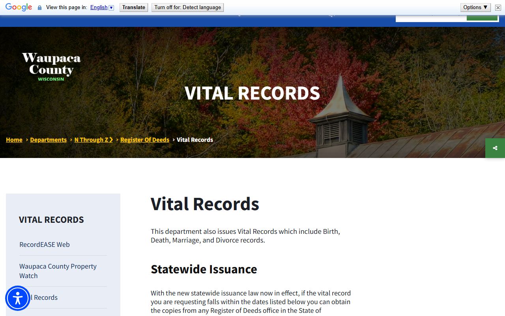This screenshot has height=316, width=505.
Task: Click the Google logo in translate bar
Action: 19,7
